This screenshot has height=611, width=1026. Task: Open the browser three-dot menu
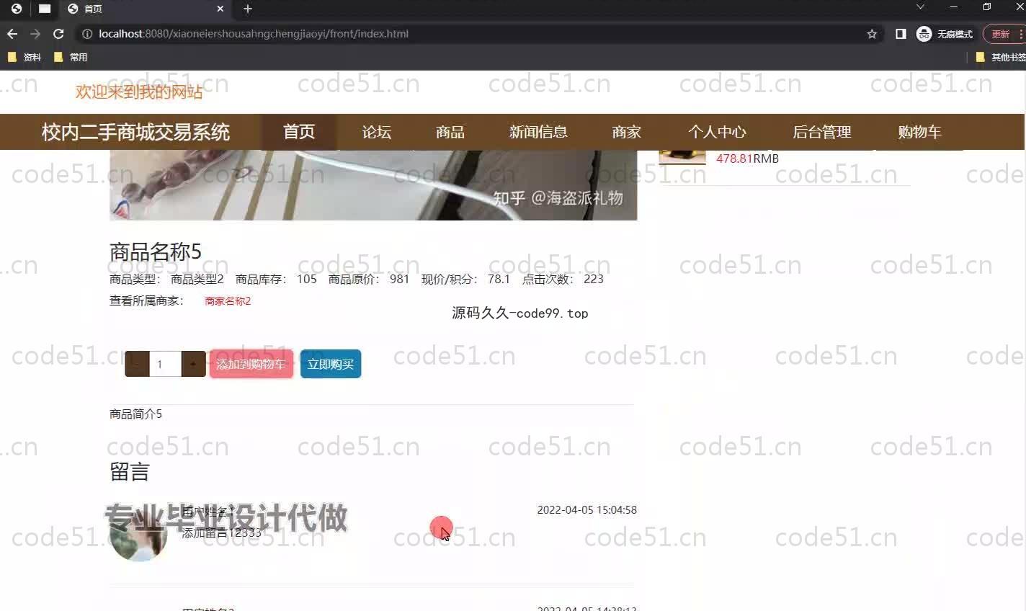point(1021,34)
